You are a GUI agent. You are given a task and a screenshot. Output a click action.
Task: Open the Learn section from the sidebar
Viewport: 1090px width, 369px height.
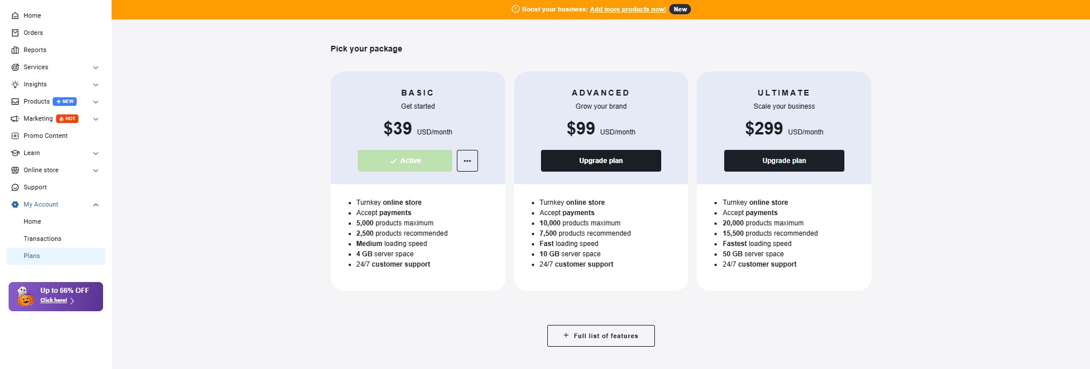(x=31, y=153)
